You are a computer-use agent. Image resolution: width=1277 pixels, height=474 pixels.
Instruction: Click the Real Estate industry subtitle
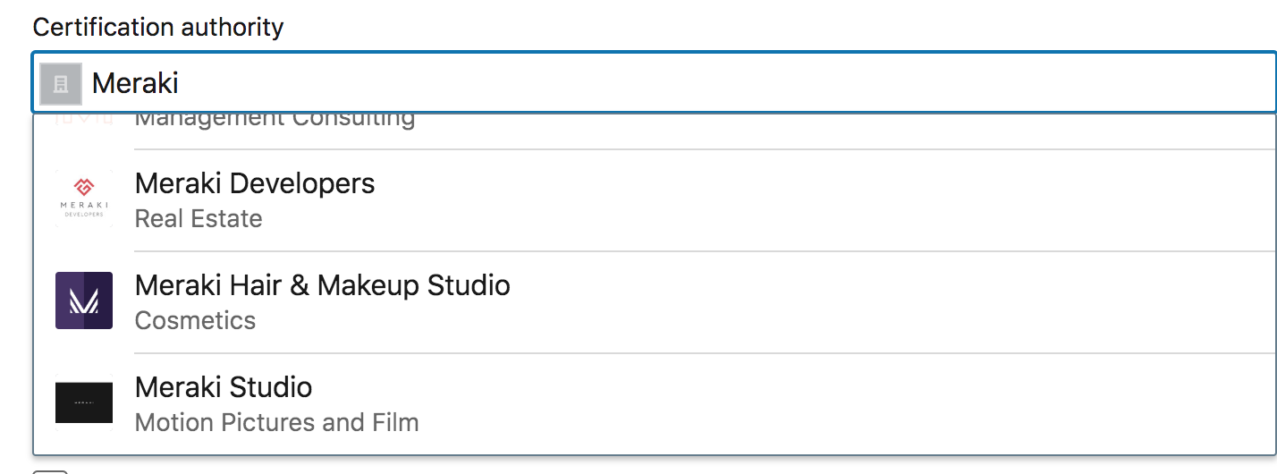point(199,219)
